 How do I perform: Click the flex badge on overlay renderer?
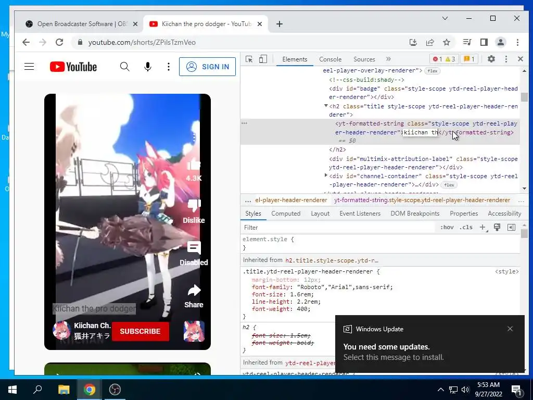pos(433,71)
